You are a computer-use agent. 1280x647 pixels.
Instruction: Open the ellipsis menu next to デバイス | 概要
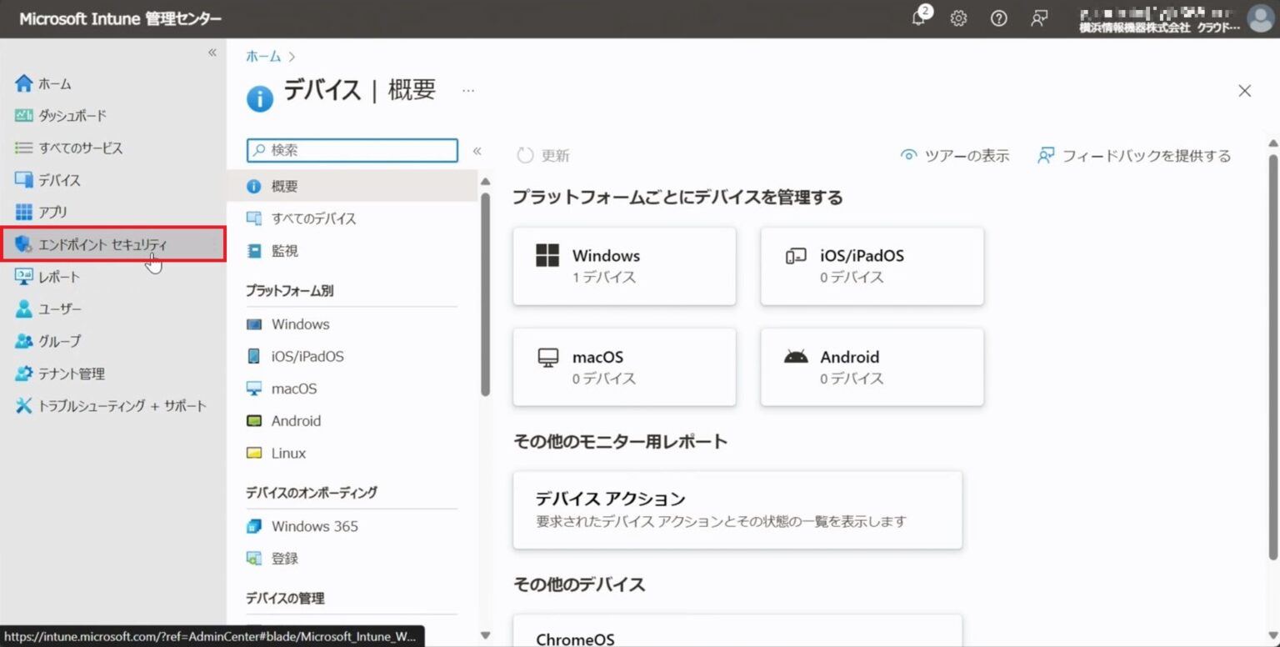click(x=467, y=90)
